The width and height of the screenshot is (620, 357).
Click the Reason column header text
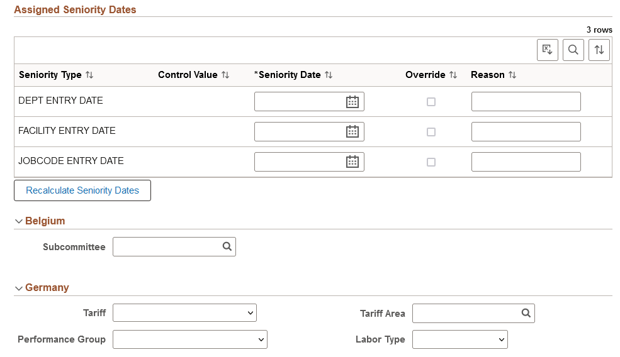coord(488,75)
